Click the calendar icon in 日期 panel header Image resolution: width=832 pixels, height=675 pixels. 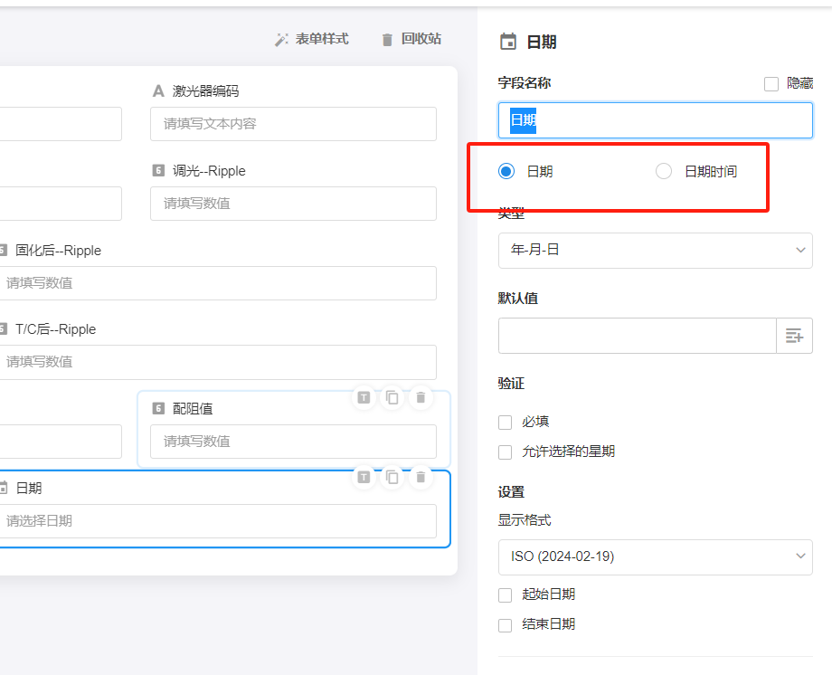[x=508, y=42]
